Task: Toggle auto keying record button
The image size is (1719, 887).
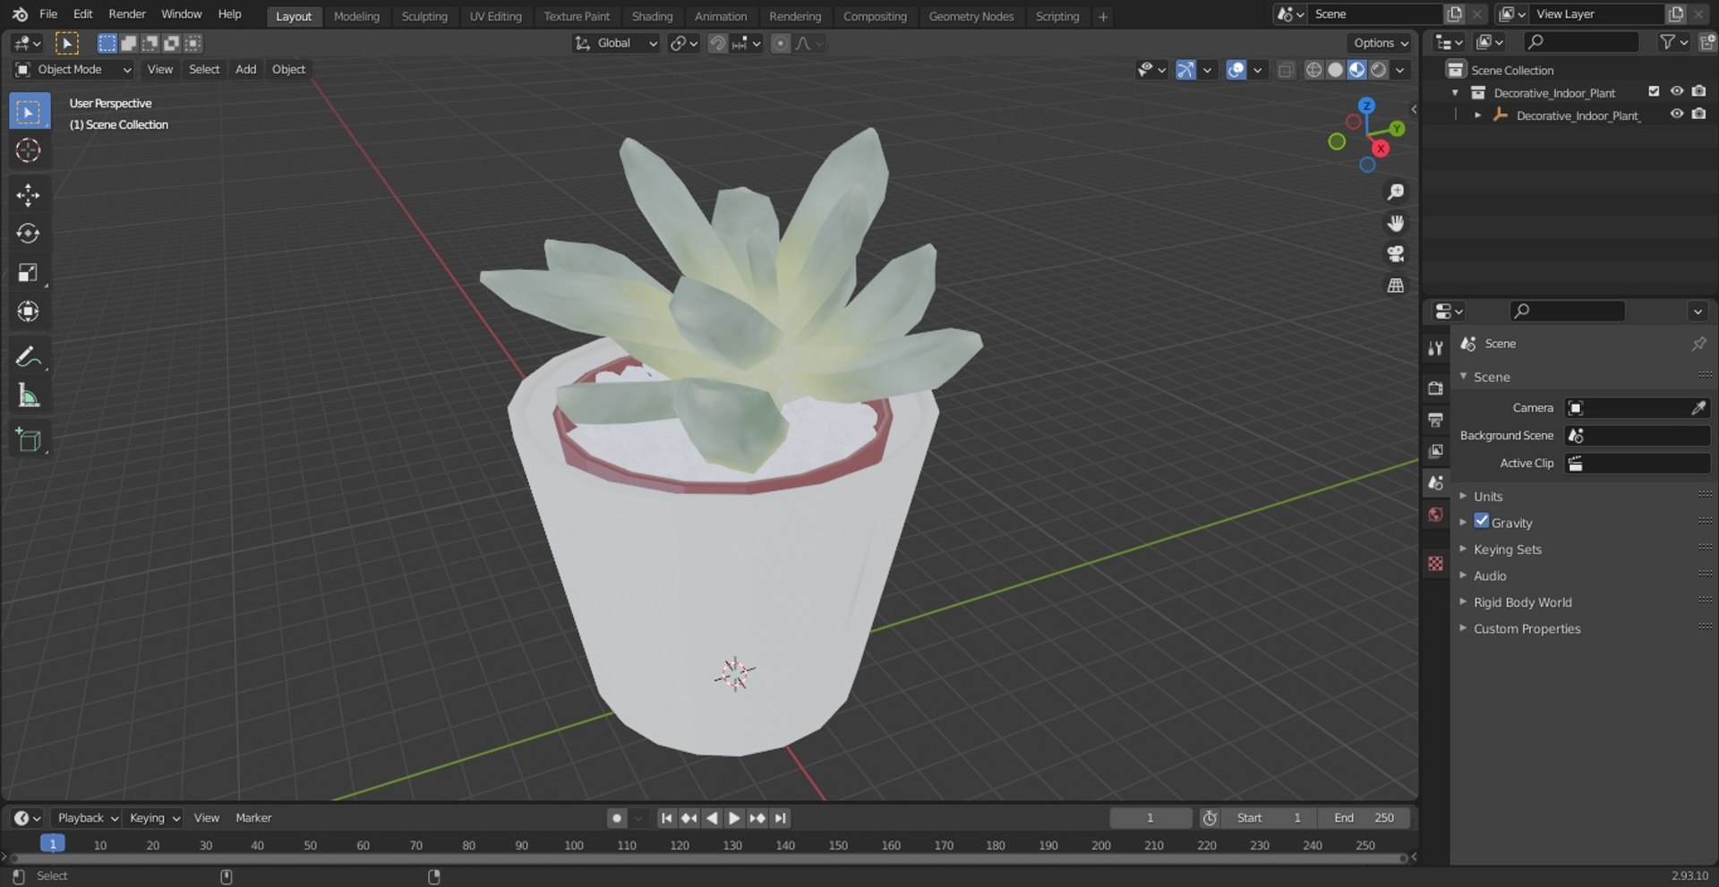Action: [x=616, y=818]
